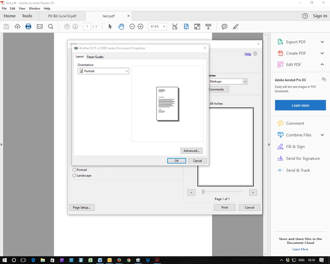Screen dimensions: 330x264
Task: Click the print preview page slider handle
Action: coord(203,192)
